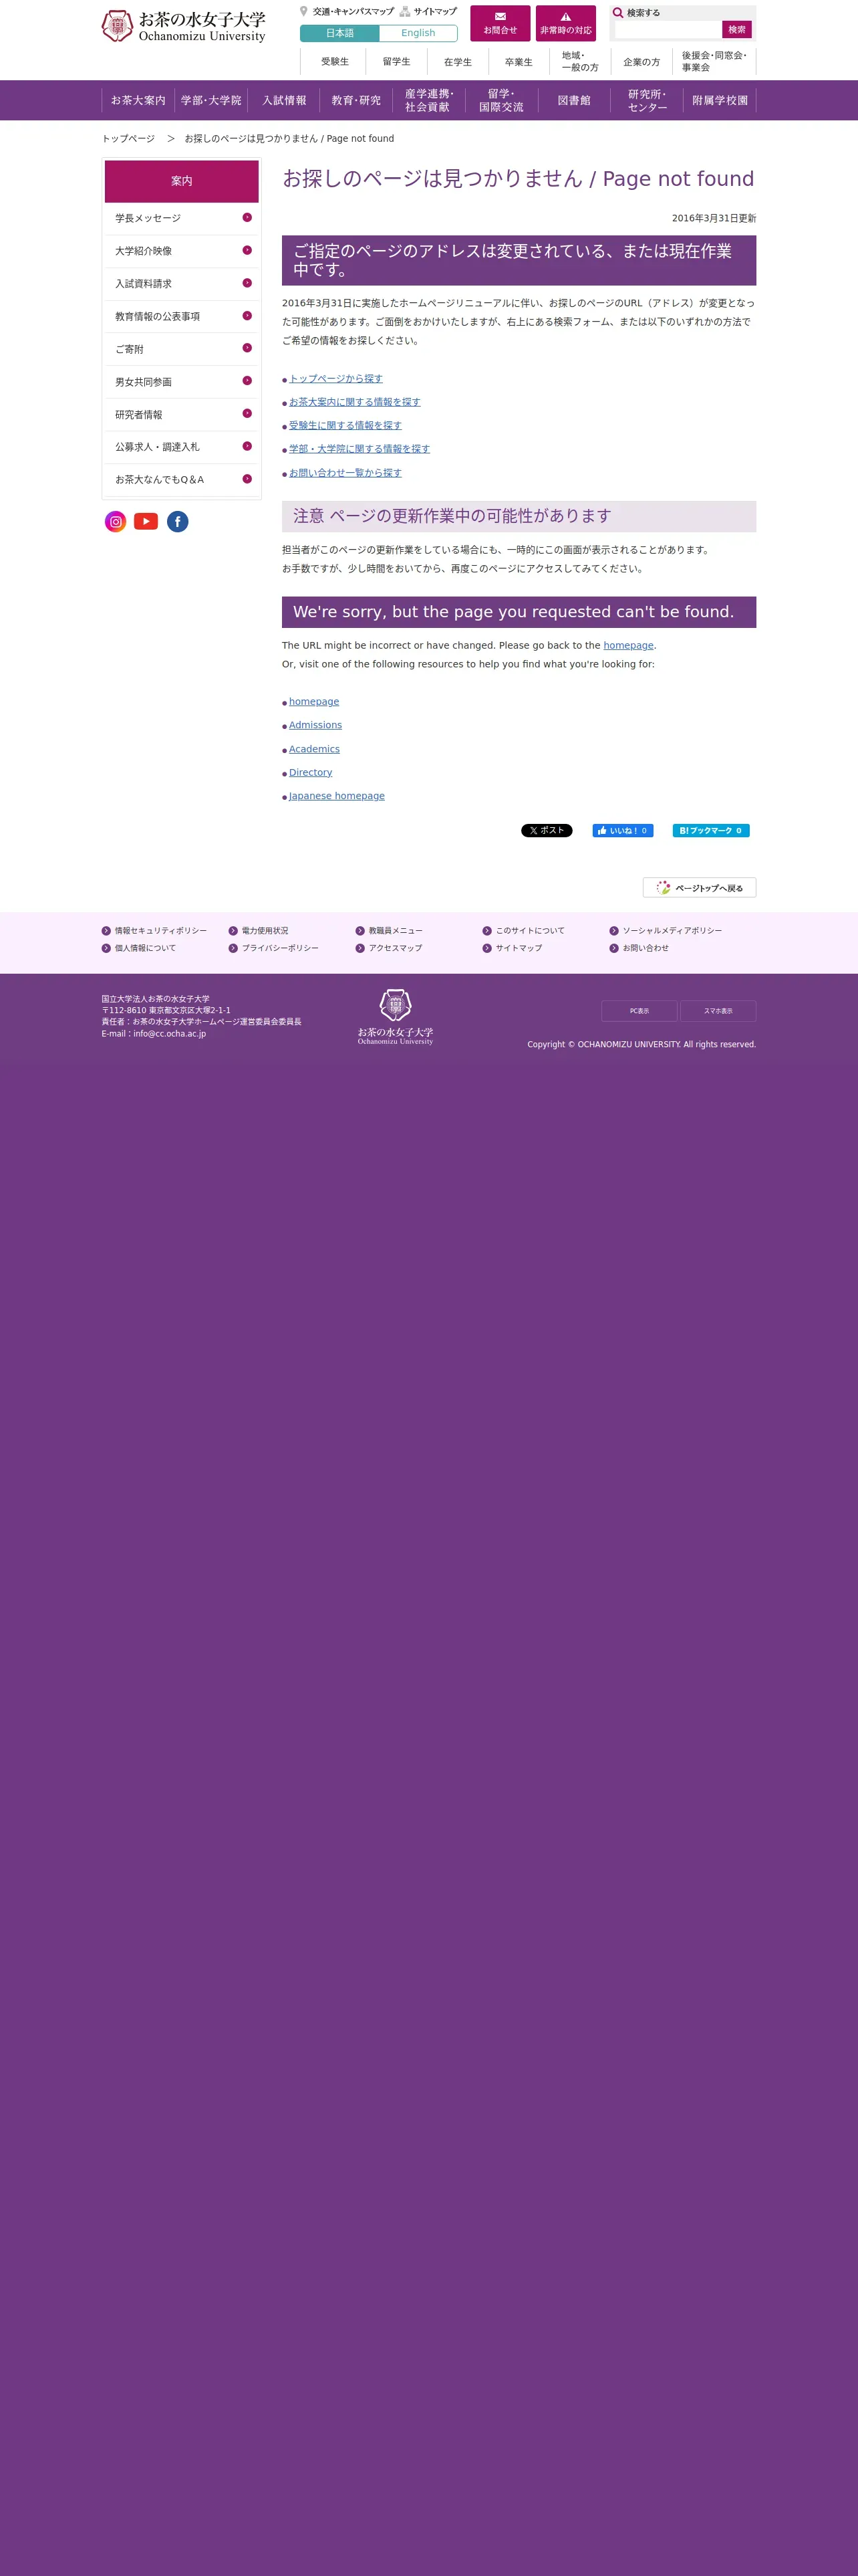This screenshot has height=2576, width=858.
Task: Click トップページ in the breadcrumb
Action: pyautogui.click(x=128, y=138)
